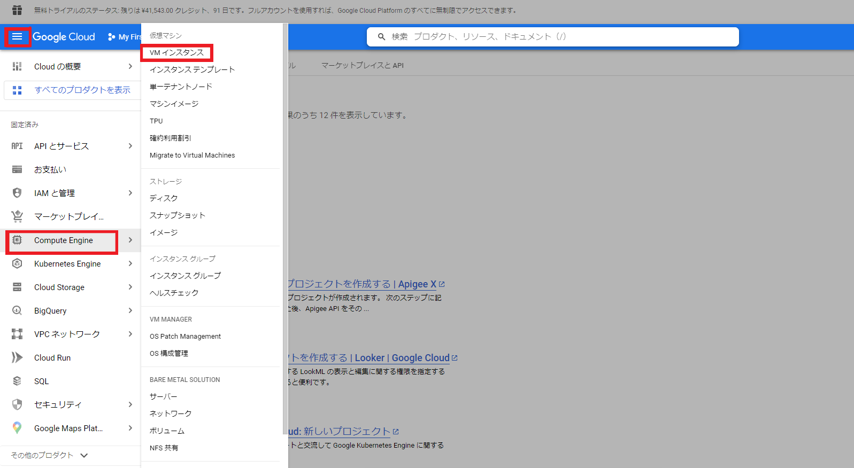Click the all products grid icon
854x468 pixels.
(17, 90)
